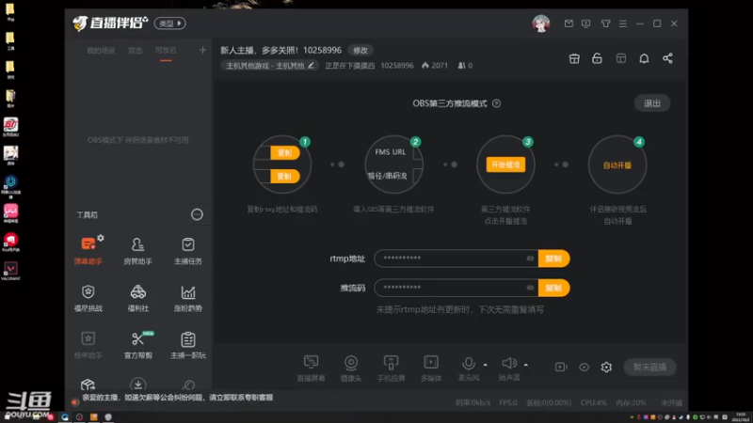The width and height of the screenshot is (753, 423).
Task: Edit category using pencil on 主机其他游戏 tag
Action: (x=311, y=65)
